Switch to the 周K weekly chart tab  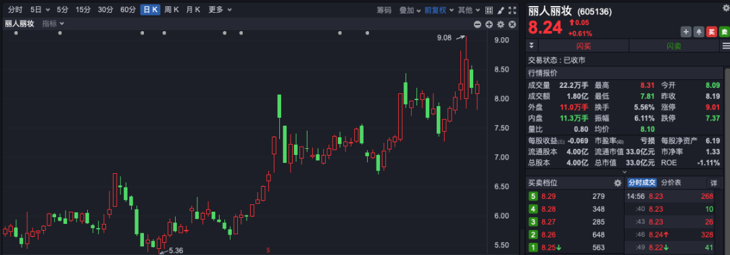171,9
